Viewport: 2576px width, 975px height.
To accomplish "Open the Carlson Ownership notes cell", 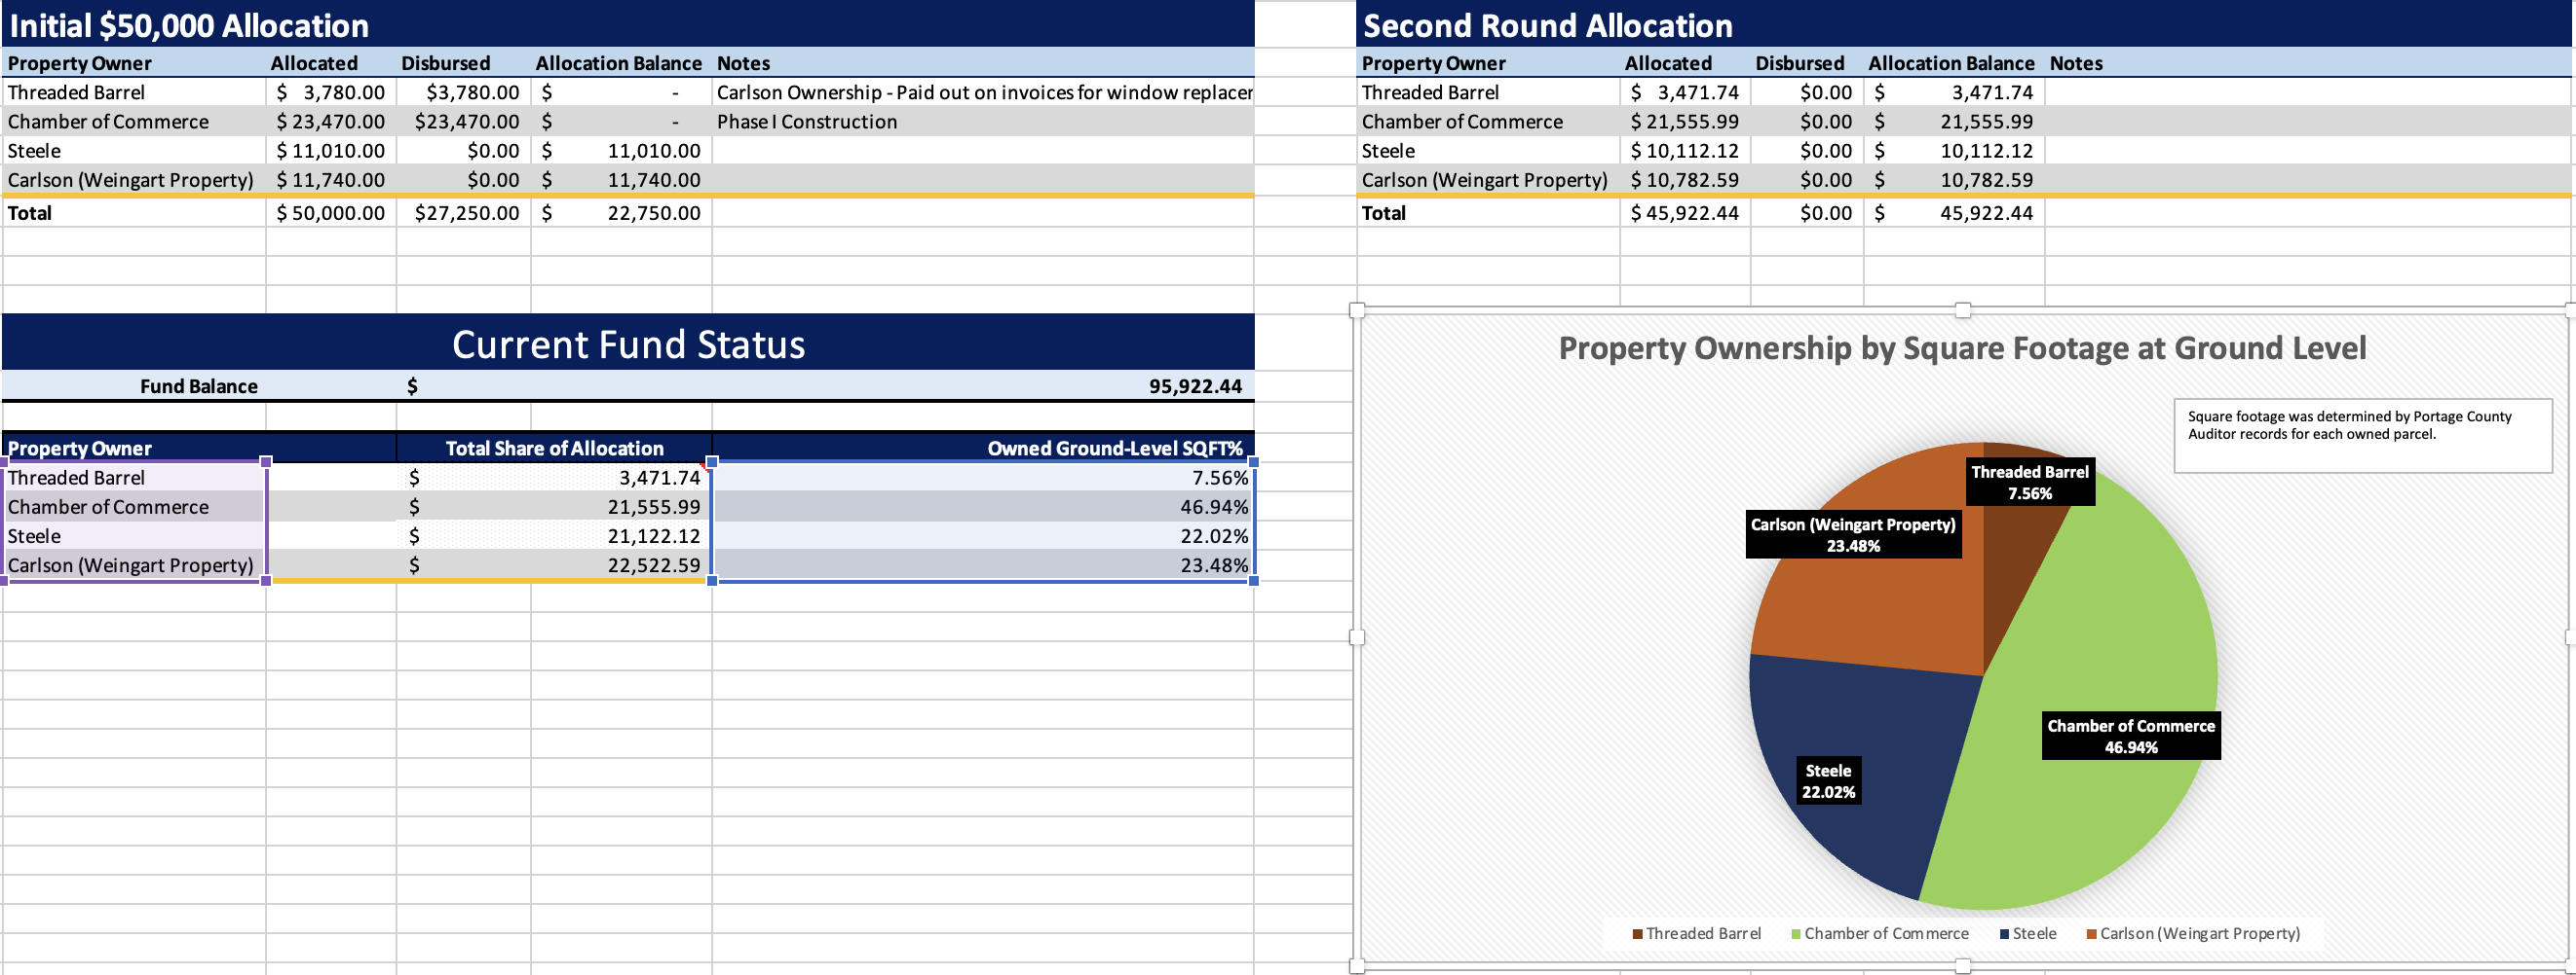I will pos(983,91).
